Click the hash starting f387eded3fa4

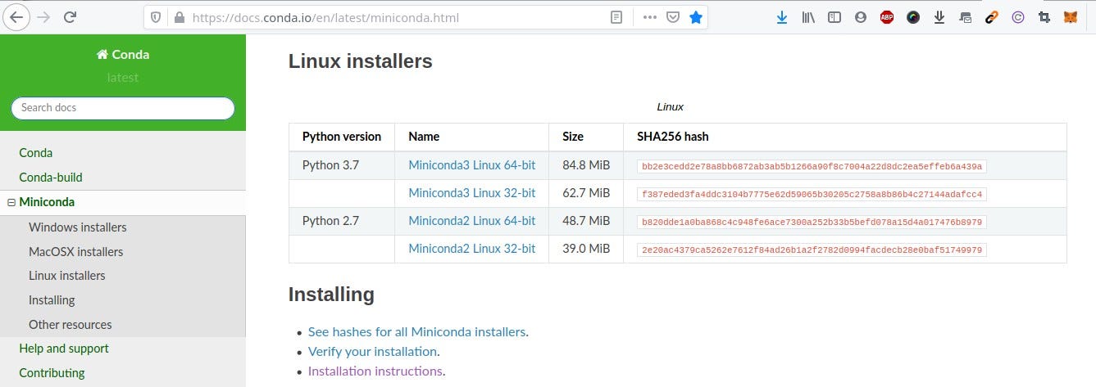[x=812, y=194]
